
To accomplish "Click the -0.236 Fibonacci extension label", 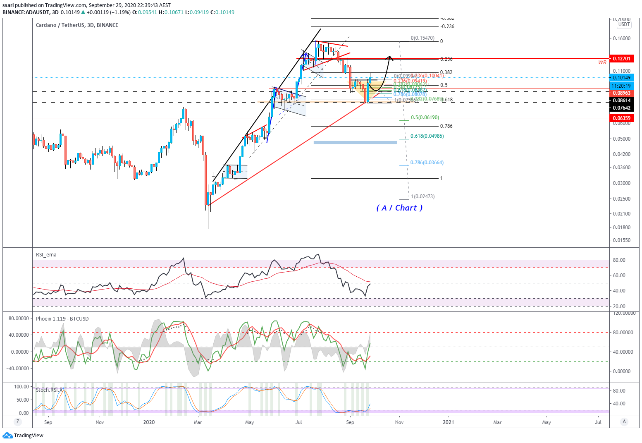I will [447, 26].
